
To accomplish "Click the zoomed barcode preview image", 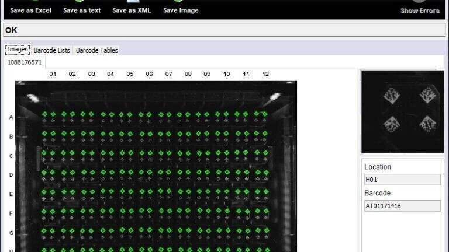I will coord(403,112).
